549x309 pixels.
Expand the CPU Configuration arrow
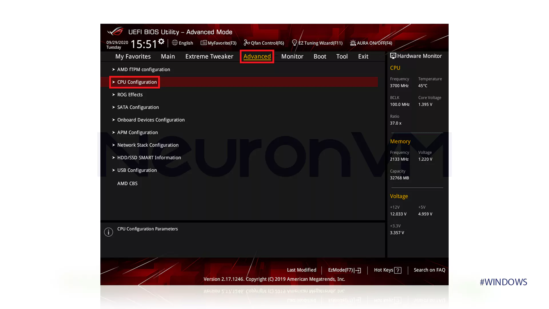[x=114, y=82]
